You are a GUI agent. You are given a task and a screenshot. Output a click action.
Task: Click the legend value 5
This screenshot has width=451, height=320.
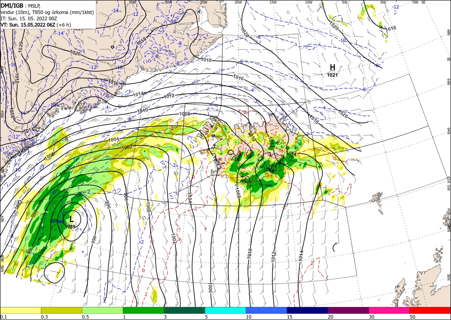click(206, 317)
